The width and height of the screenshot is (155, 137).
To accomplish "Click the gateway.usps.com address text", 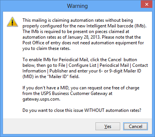I will pyautogui.click(x=41, y=99).
